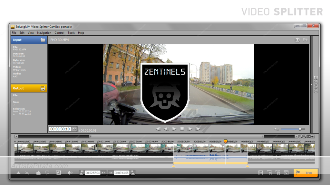Click the invert fragments icon
The image size is (330, 185).
pyautogui.click(x=59, y=173)
